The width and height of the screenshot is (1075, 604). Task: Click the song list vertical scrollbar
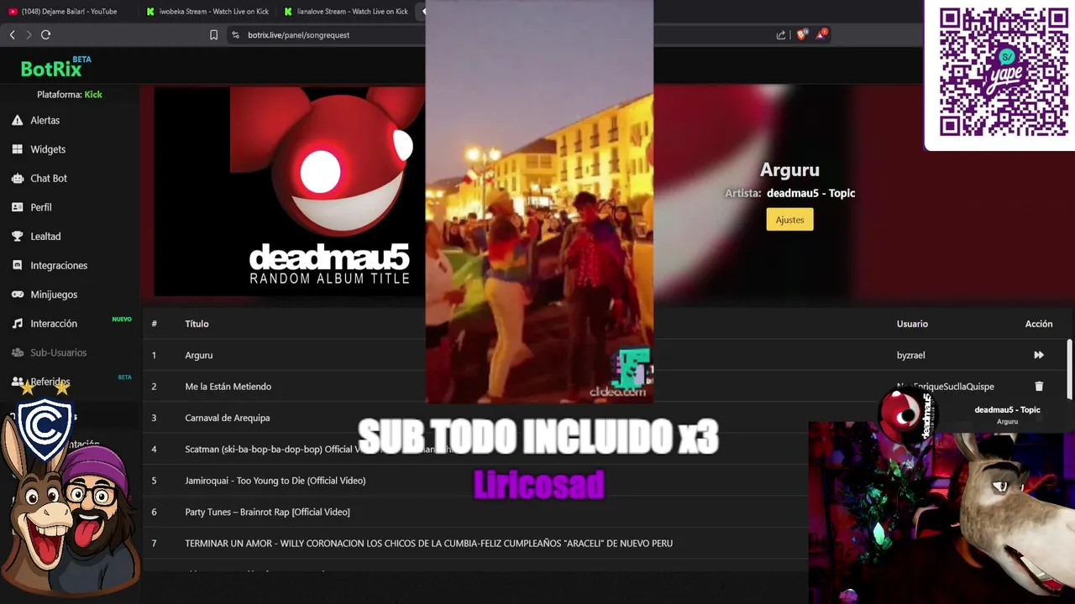1069,369
